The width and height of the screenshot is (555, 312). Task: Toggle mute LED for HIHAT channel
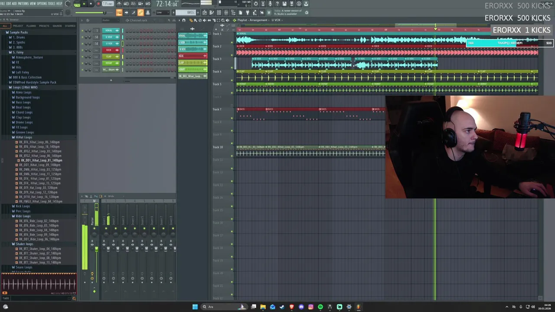(x=82, y=63)
